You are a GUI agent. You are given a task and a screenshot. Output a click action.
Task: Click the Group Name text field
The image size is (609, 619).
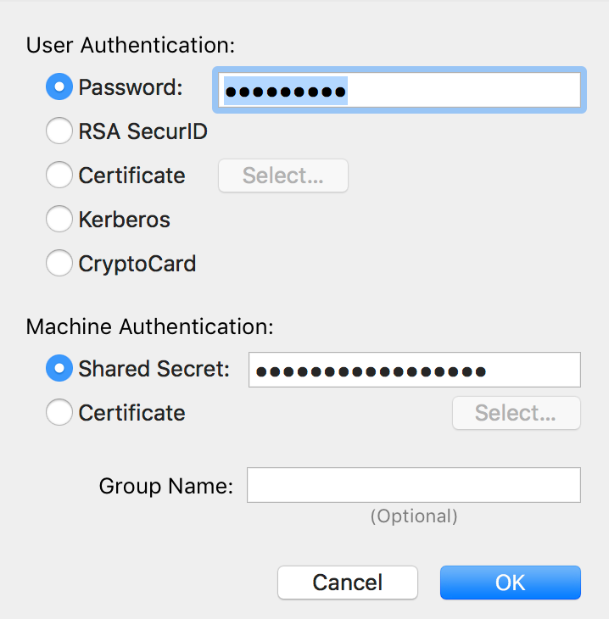(414, 485)
